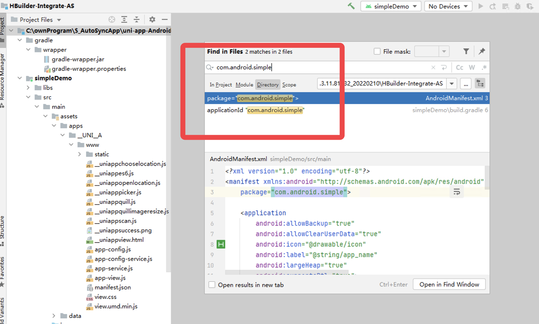Click the debug bug icon in toolbar
This screenshot has width=539, height=324.
(x=518, y=6)
